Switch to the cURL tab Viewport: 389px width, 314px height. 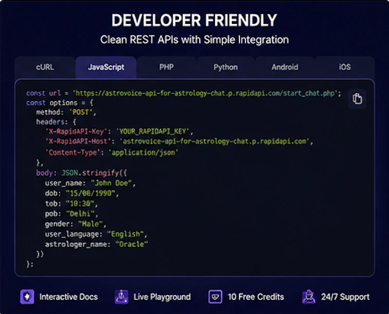coord(45,67)
